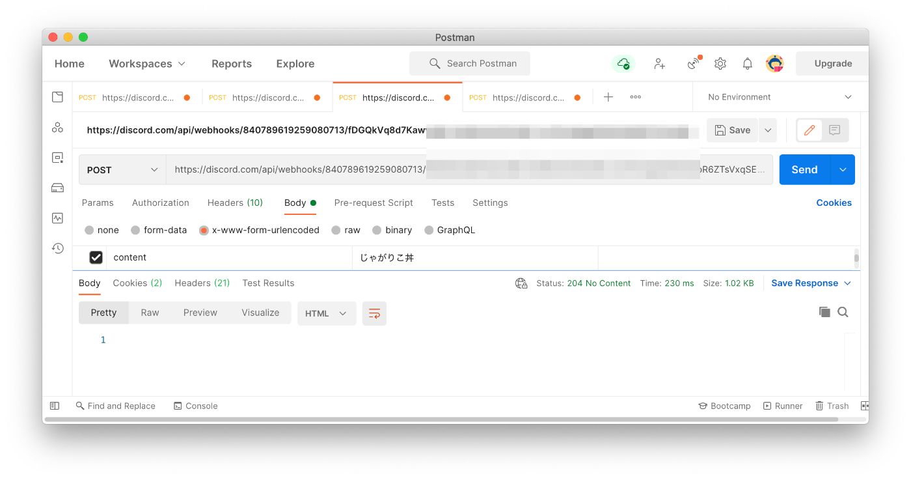The image size is (911, 480).
Task: Switch response view to Visualize
Action: click(260, 313)
